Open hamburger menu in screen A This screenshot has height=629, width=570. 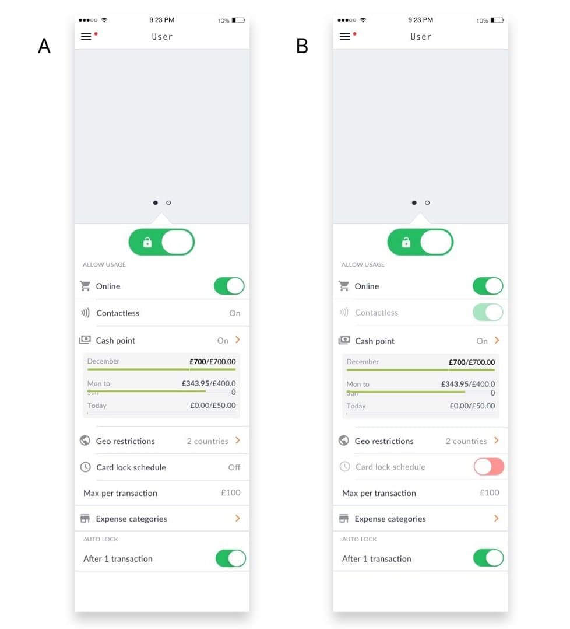86,37
